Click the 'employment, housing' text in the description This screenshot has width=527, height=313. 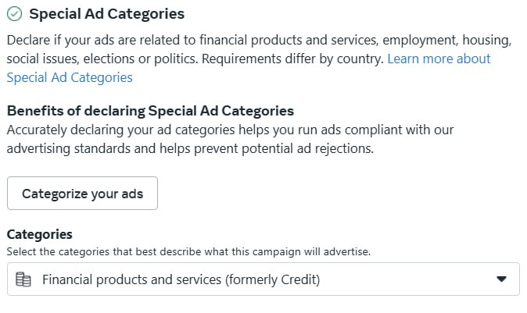coord(447,40)
